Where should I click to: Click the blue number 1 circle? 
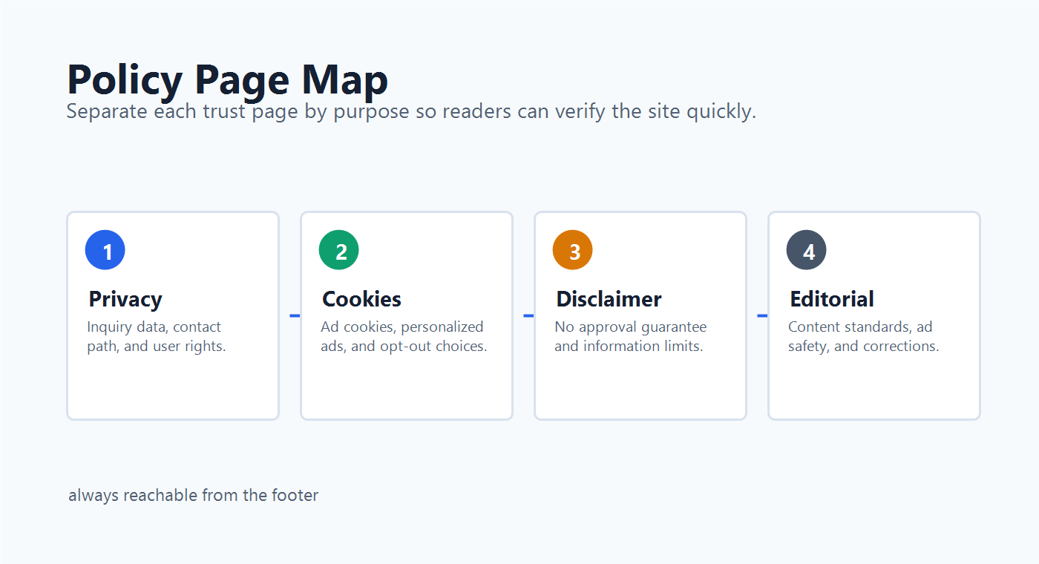click(105, 250)
